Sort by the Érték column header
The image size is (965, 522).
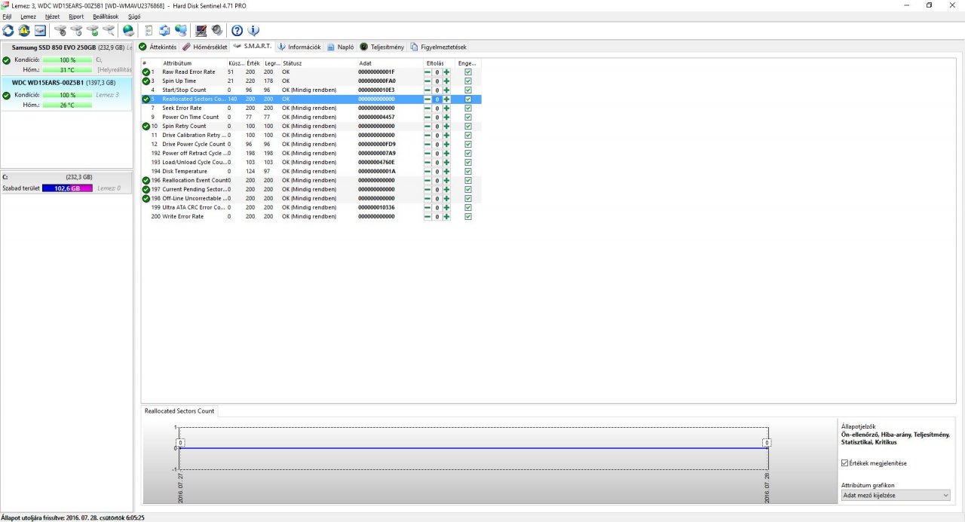[253, 63]
